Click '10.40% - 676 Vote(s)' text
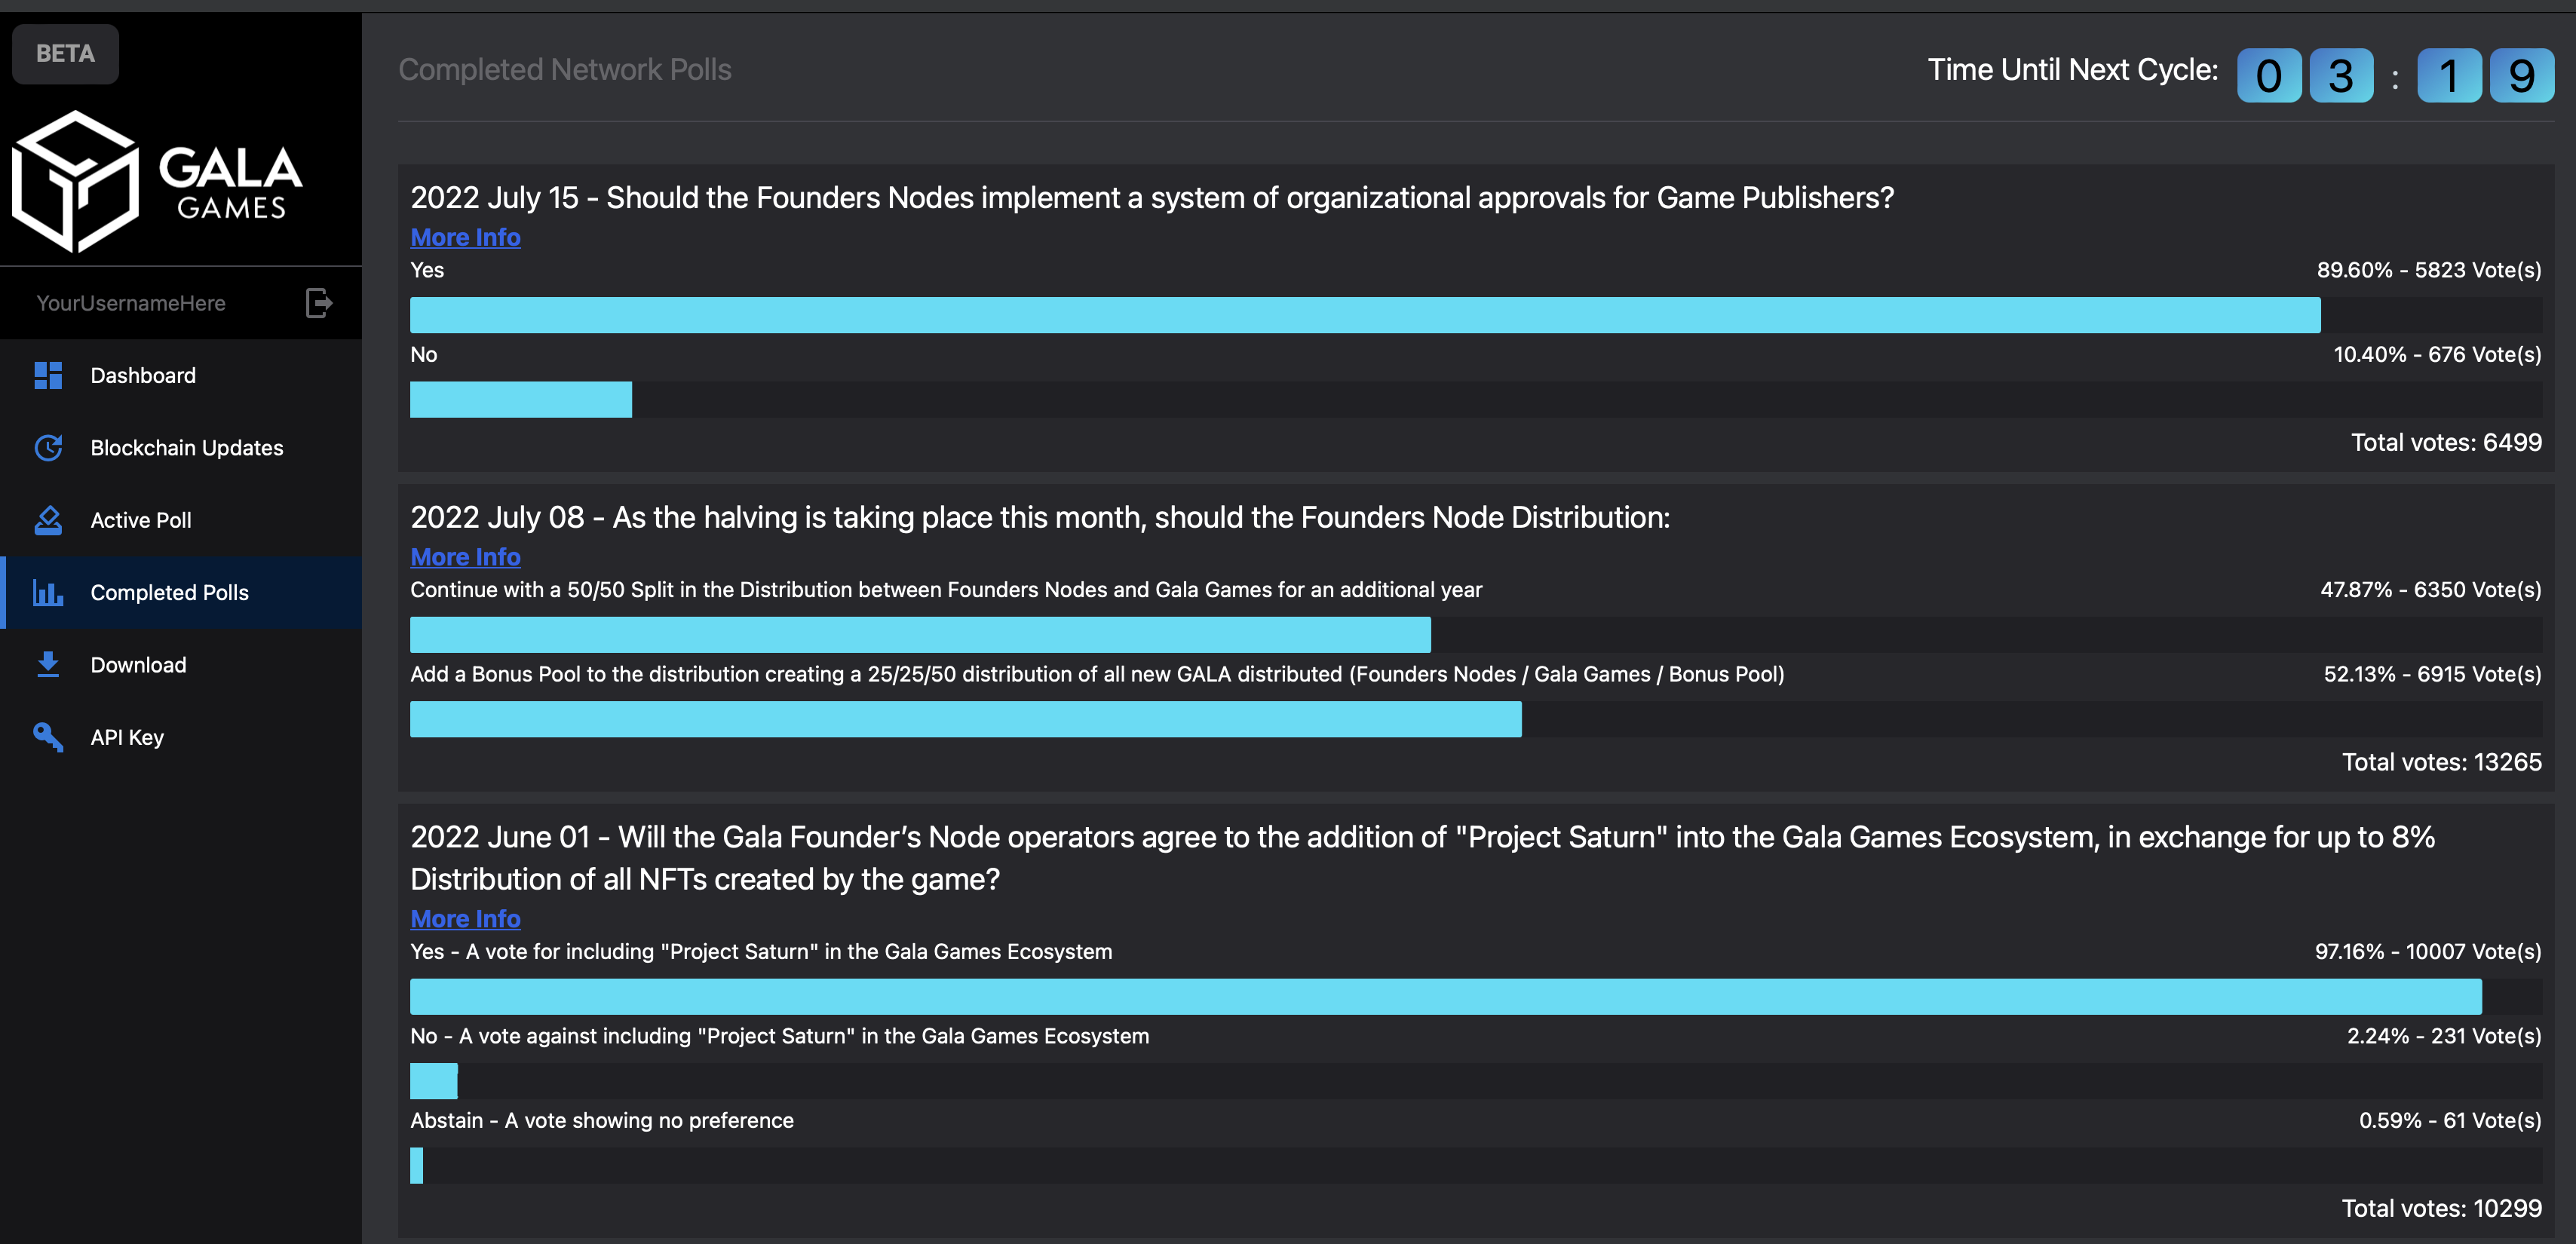This screenshot has width=2576, height=1244. (2437, 354)
